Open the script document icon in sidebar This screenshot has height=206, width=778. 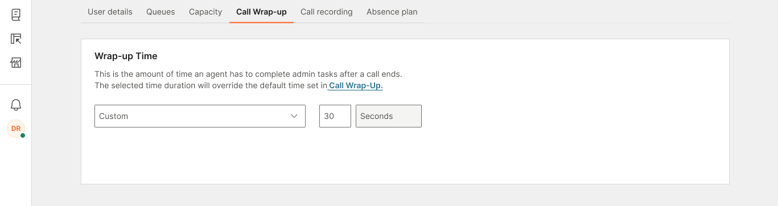coord(16,15)
